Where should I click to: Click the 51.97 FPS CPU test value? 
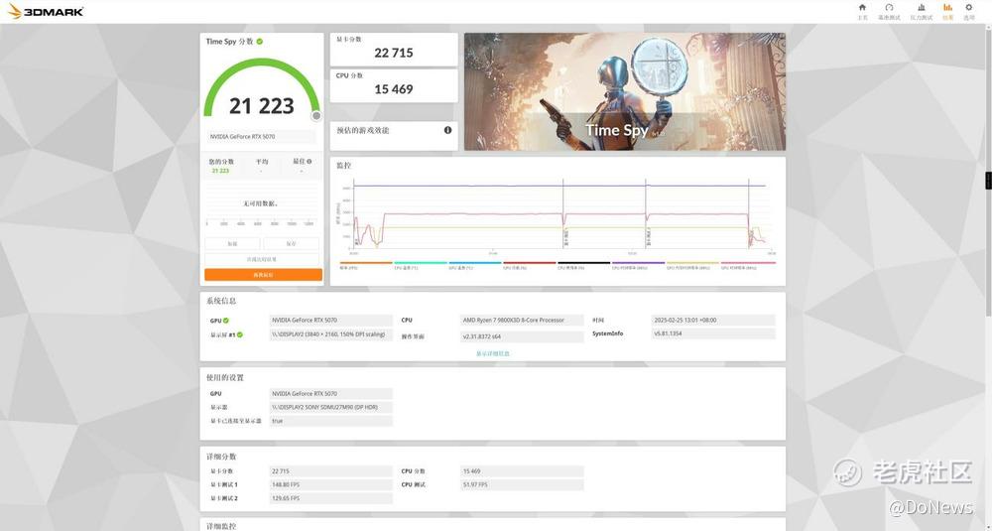click(522, 484)
